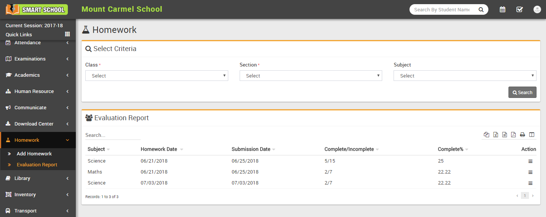This screenshot has height=217, width=546.
Task: Open the calendar icon in the header
Action: pos(502,9)
